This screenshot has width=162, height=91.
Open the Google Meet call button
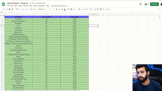pos(146,4)
